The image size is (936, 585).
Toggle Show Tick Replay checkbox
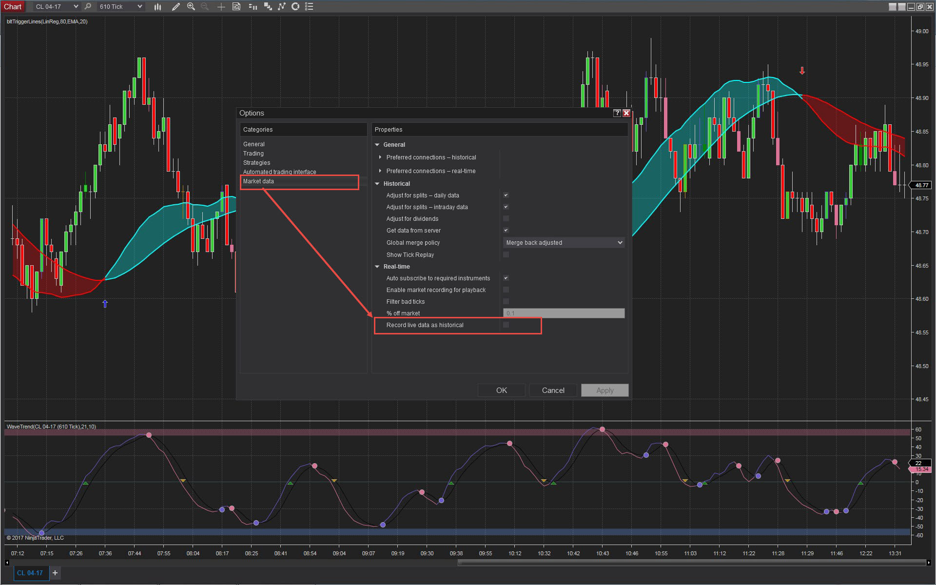506,254
